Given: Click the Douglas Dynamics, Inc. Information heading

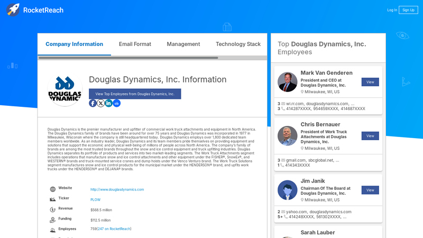Looking at the screenshot, I should click(x=158, y=79).
